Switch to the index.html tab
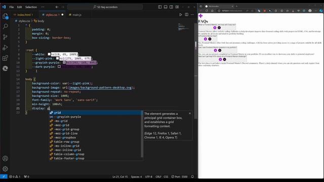 [24, 15]
